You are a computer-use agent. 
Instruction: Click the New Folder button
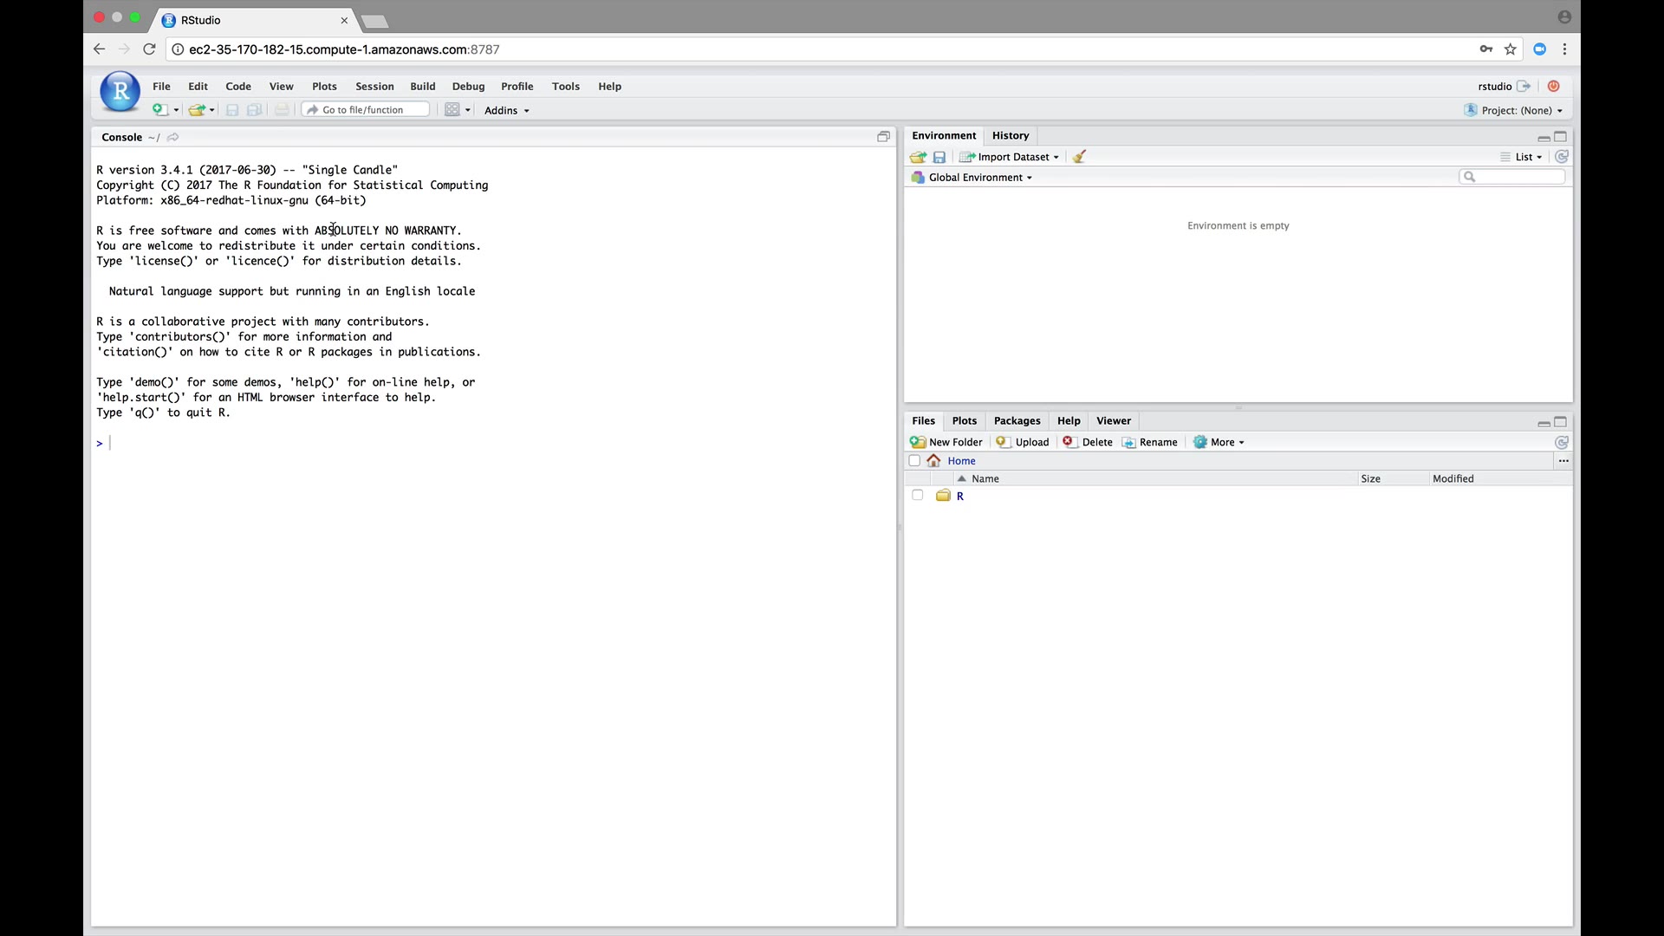coord(946,442)
